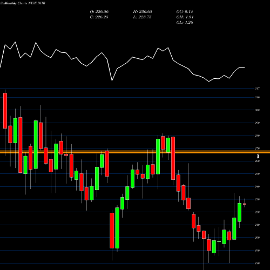Select the 220 price axis label
The image size is (270, 270).
pyautogui.click(x=257, y=212)
